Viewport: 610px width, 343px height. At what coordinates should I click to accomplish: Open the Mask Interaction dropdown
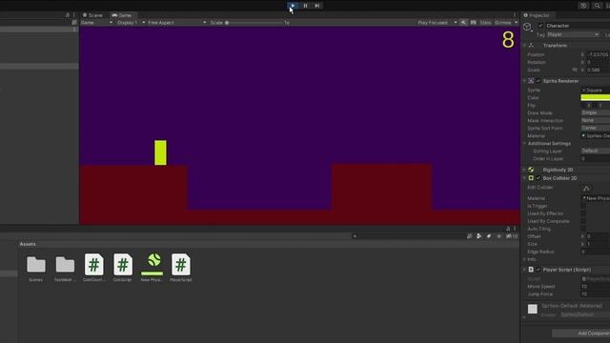(595, 121)
